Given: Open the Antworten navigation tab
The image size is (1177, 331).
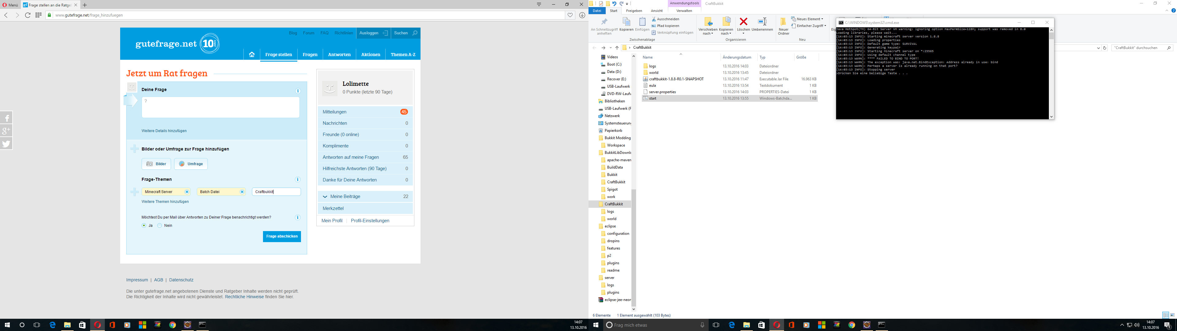Looking at the screenshot, I should click(339, 55).
